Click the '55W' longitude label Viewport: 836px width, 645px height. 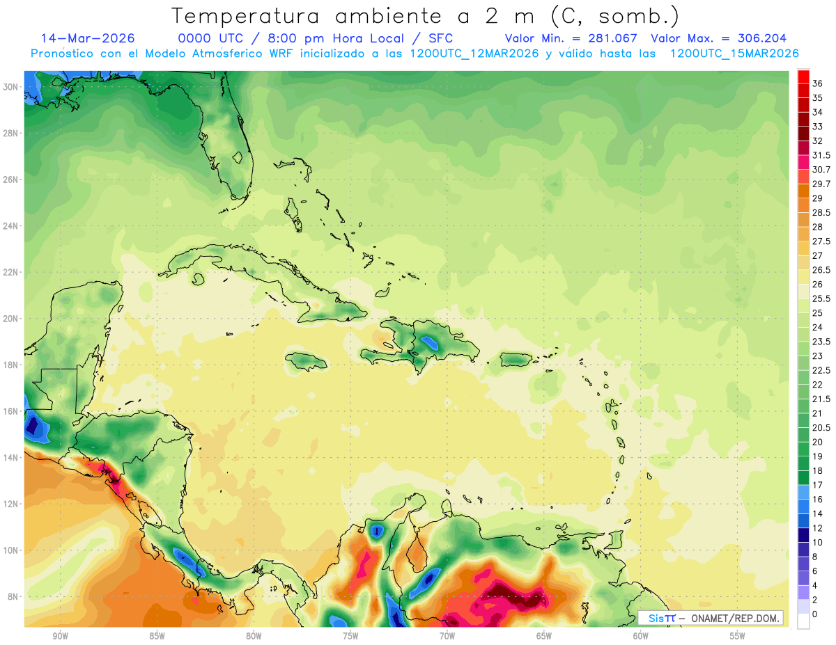738,636
